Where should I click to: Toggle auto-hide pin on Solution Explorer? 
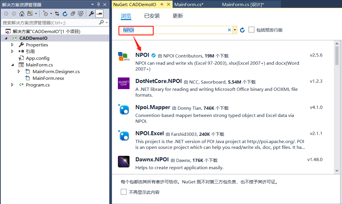99,4
